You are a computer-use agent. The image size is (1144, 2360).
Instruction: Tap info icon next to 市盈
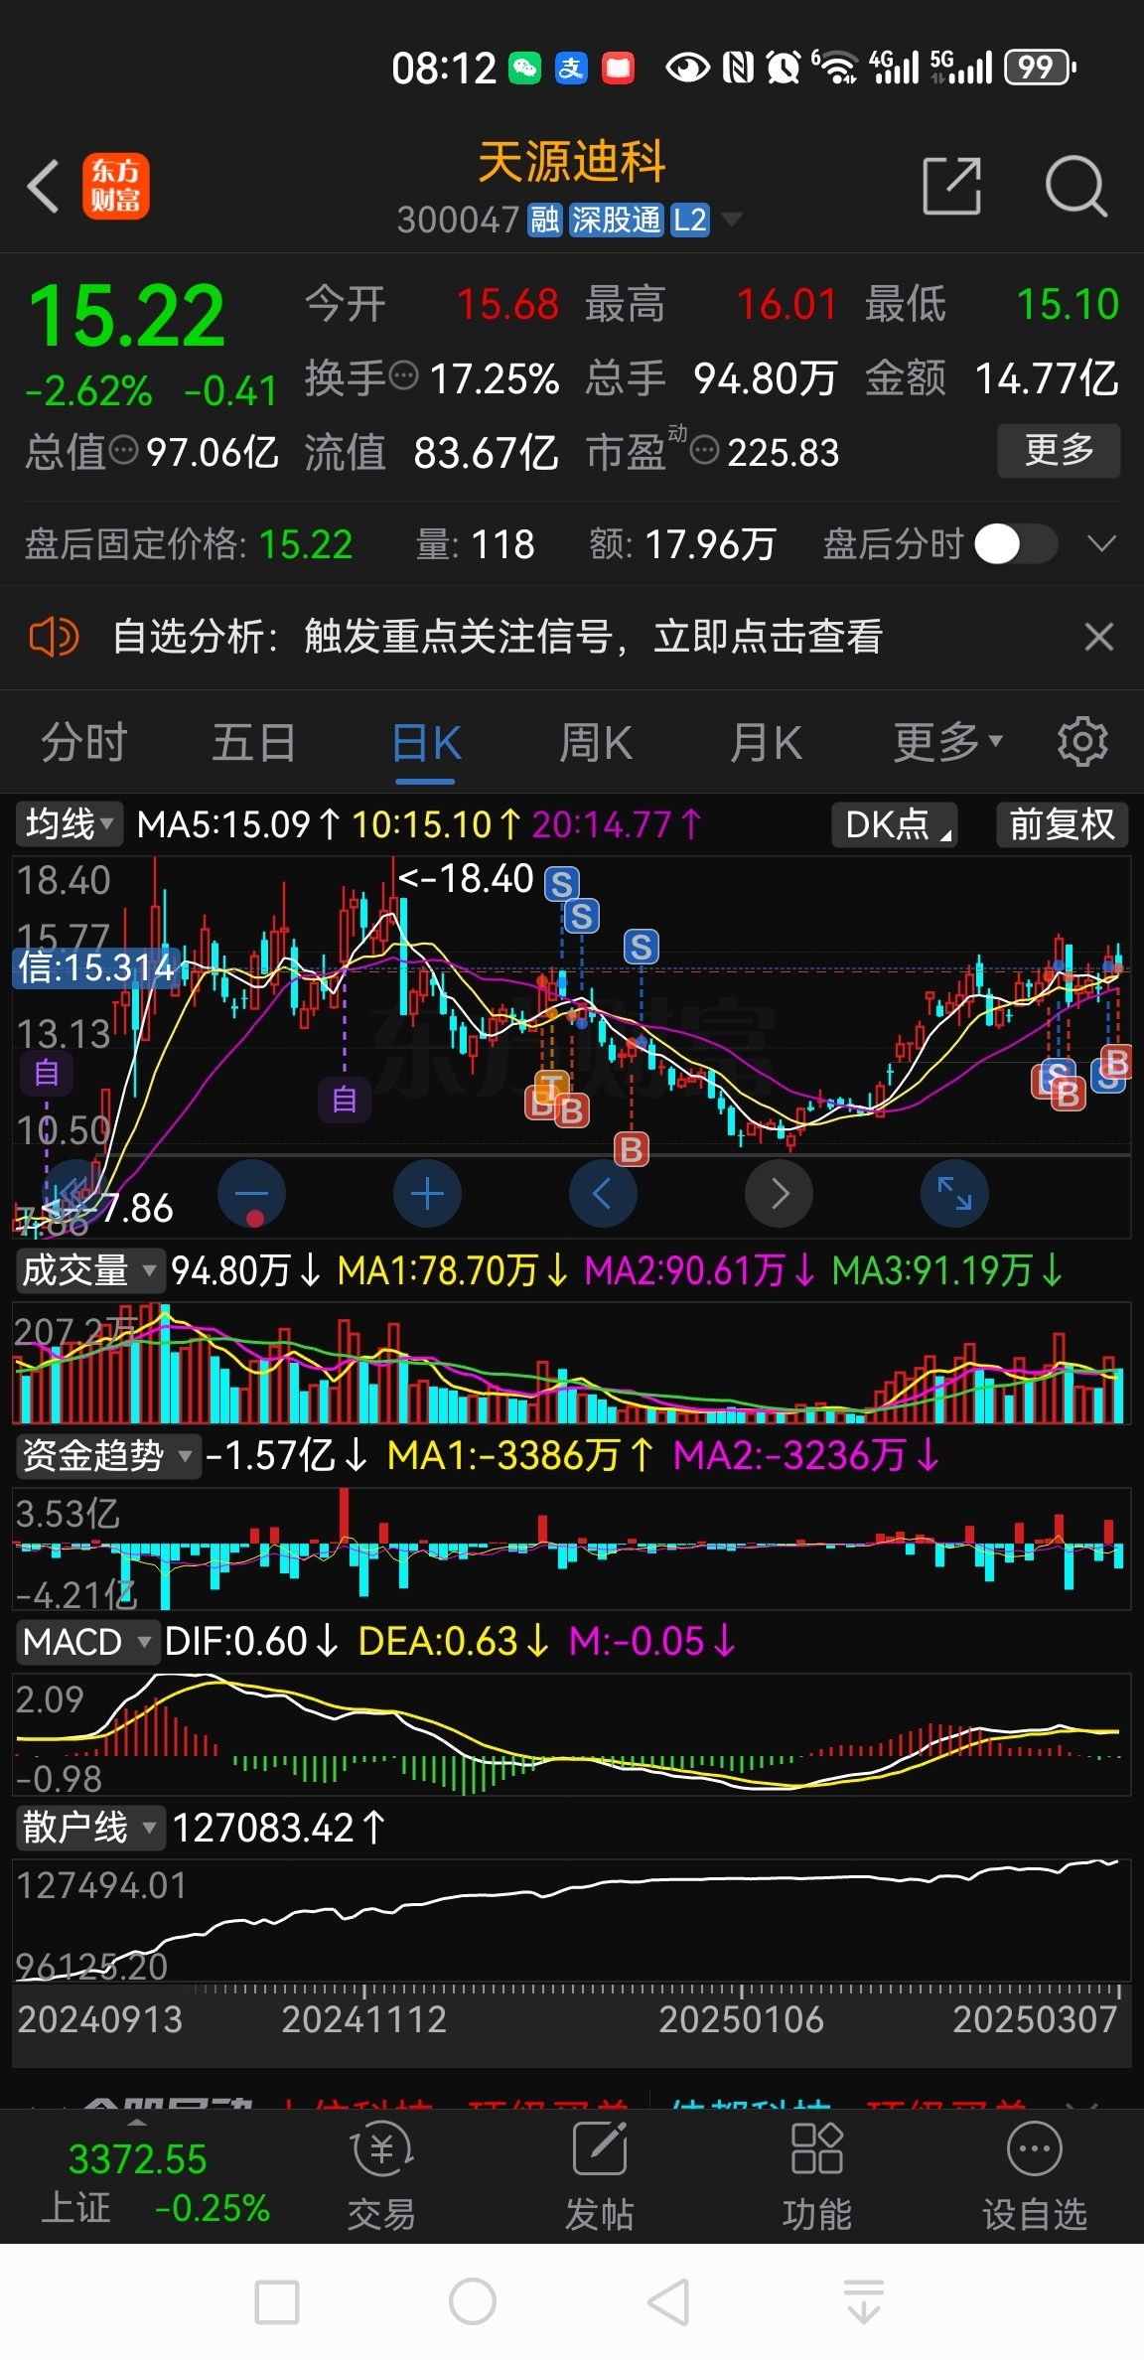point(703,451)
